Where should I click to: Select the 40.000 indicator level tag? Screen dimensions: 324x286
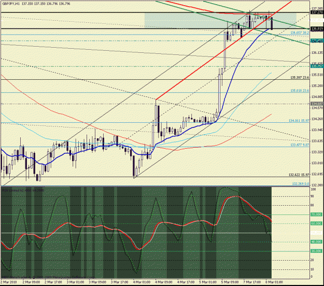click(x=316, y=242)
